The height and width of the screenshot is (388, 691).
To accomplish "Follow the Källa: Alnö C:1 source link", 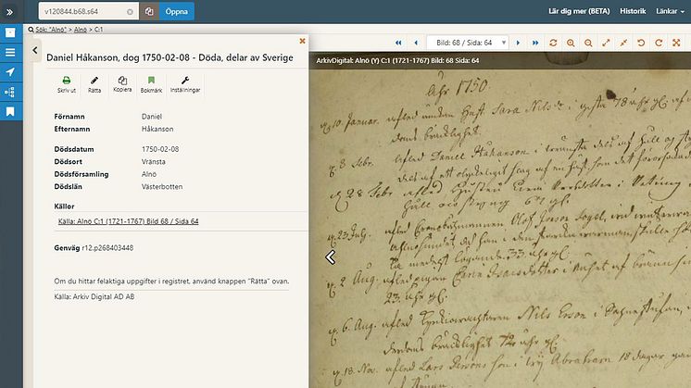I will pyautogui.click(x=128, y=221).
